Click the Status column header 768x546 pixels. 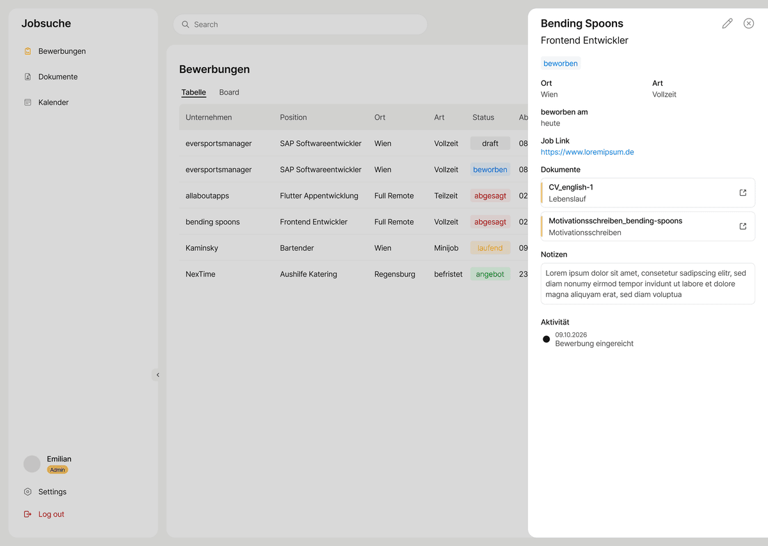(x=483, y=117)
